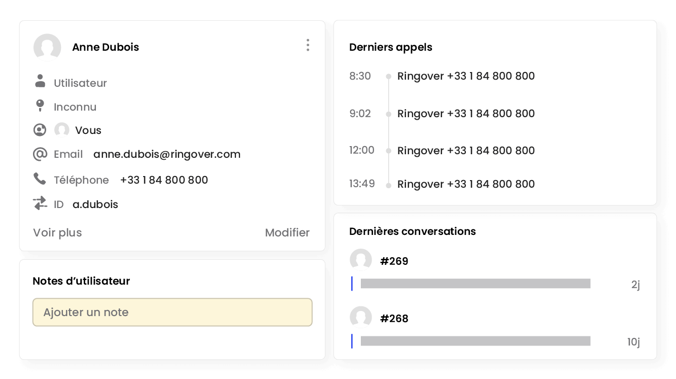Click Anne Dubois's profile avatar
The height and width of the screenshot is (379, 676).
coord(47,47)
